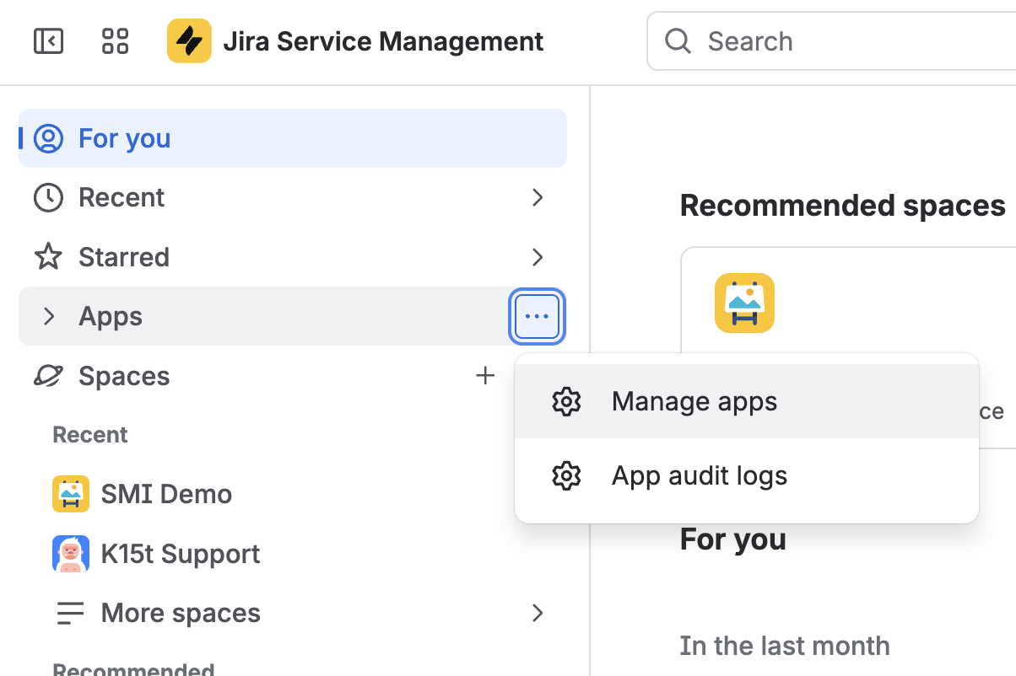Click the recommended space card icon
The image size is (1016, 676).
point(744,303)
